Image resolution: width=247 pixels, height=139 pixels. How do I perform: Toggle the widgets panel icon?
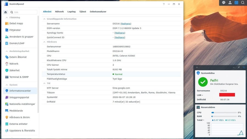click(236, 2)
